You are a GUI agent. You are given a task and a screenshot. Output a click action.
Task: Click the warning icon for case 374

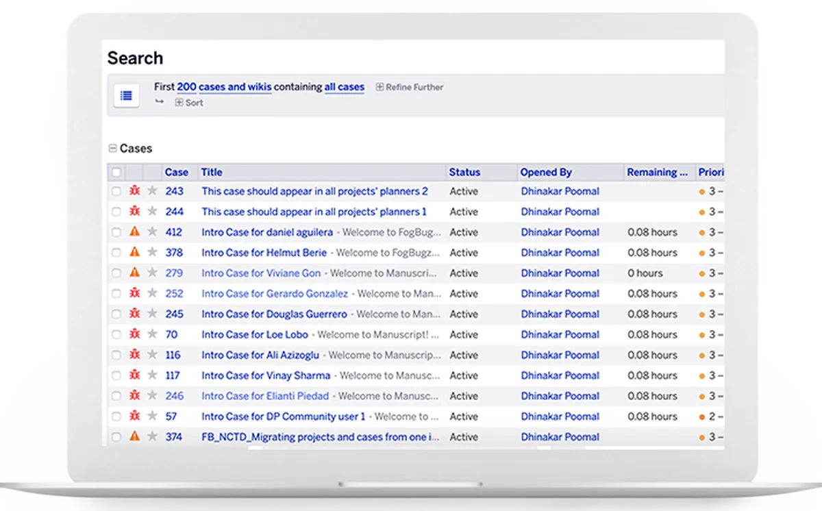coord(135,436)
